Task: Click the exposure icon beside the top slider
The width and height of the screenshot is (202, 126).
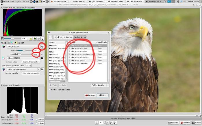Action: 2,39
